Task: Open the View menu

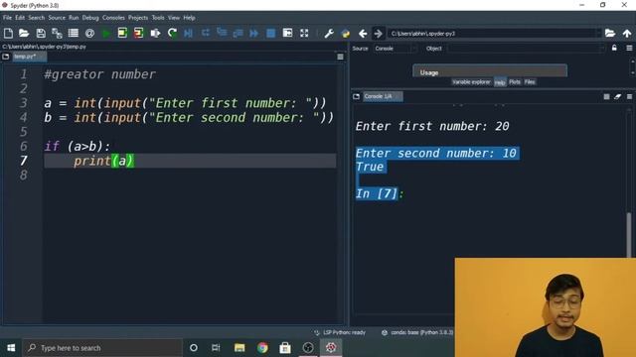Action: (174, 18)
